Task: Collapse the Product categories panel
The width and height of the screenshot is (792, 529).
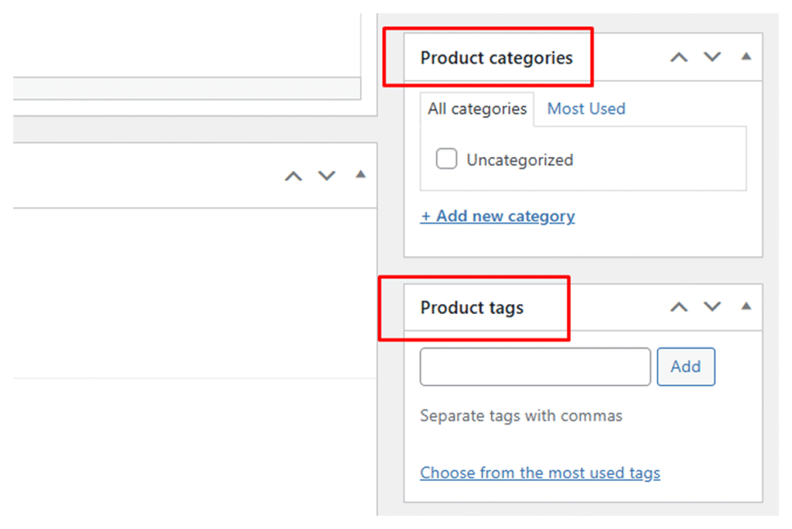Action: coord(746,56)
